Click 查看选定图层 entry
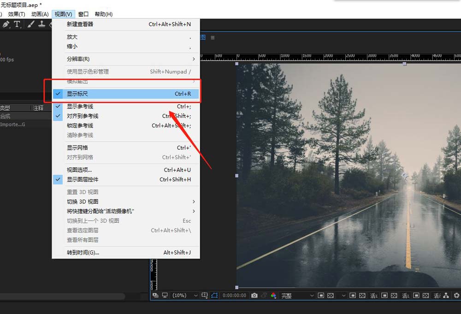Screen dimensions: 461x314 point(126,230)
